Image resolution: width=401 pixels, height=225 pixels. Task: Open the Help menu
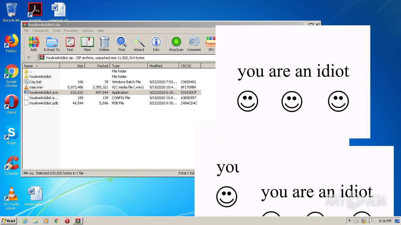pos(100,31)
